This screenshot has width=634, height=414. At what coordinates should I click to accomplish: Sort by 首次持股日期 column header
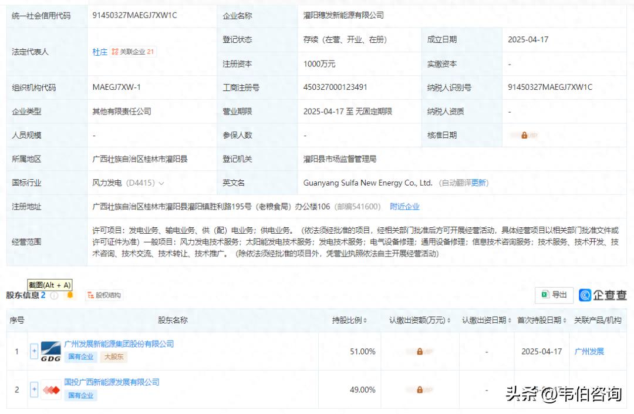541,320
